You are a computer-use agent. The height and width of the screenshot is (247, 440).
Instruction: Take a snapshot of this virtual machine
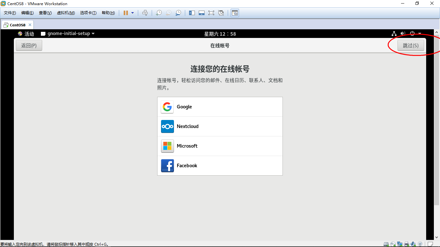point(159,13)
